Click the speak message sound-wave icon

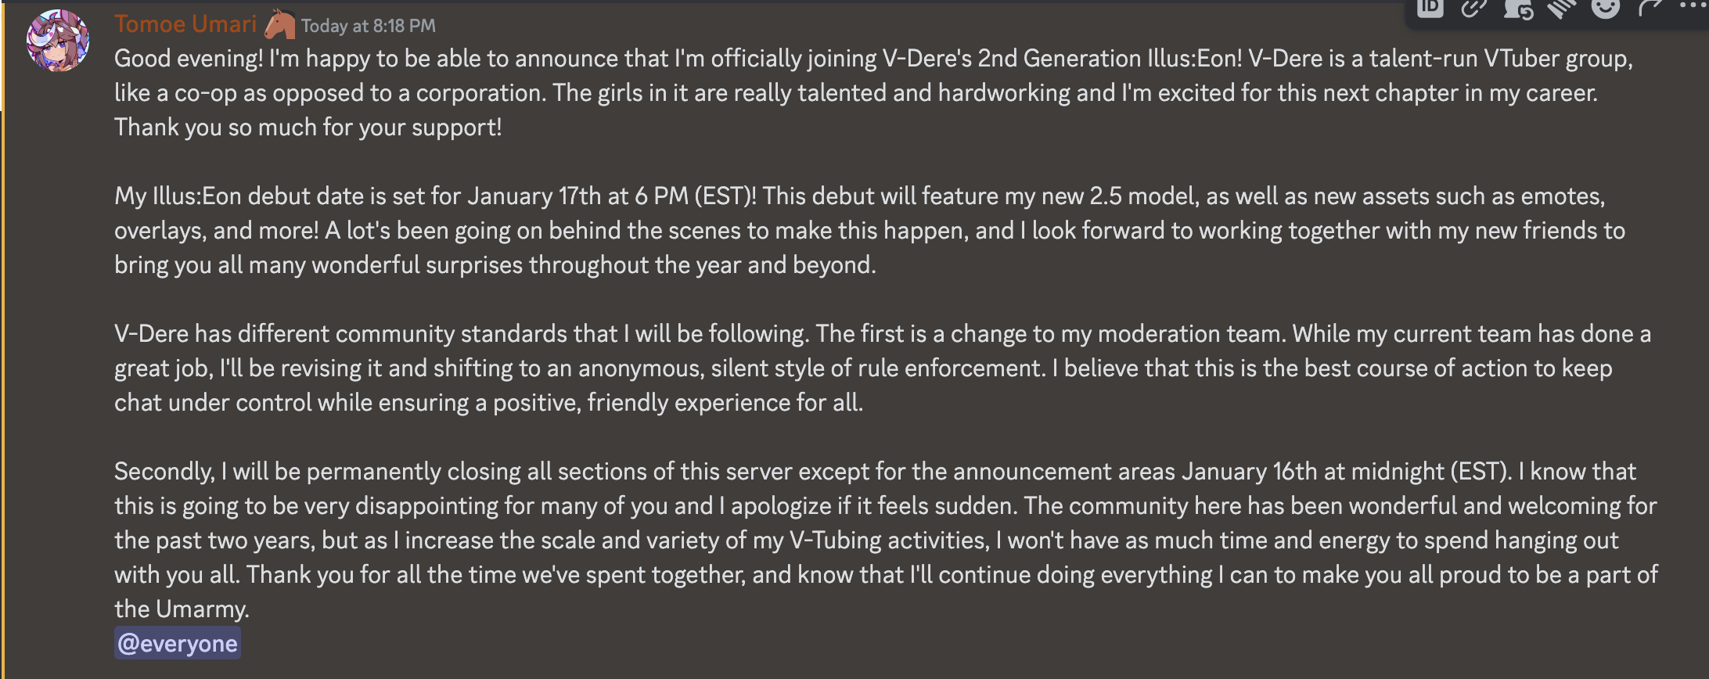click(1562, 8)
